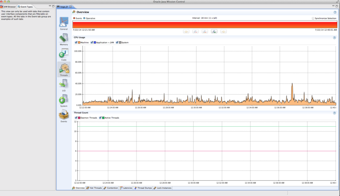This screenshot has height=196, width=340.
Task: Enable the Synchronize Selection checkbox
Action: (313, 18)
